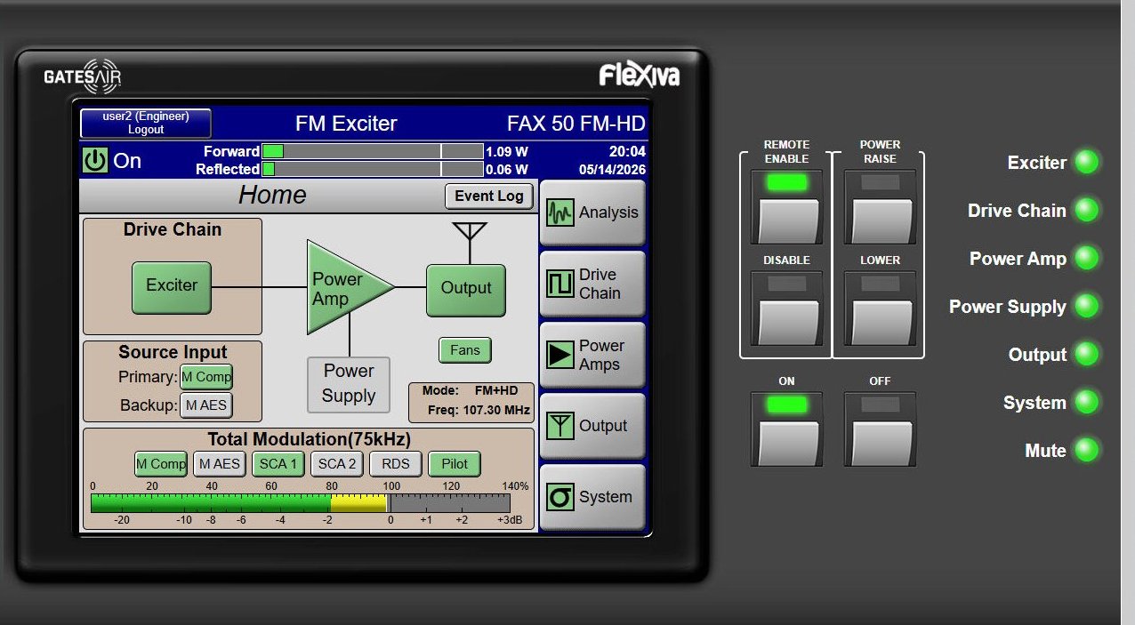This screenshot has width=1135, height=625.
Task: Click the 0.06 W reflected reading
Action: tap(506, 169)
